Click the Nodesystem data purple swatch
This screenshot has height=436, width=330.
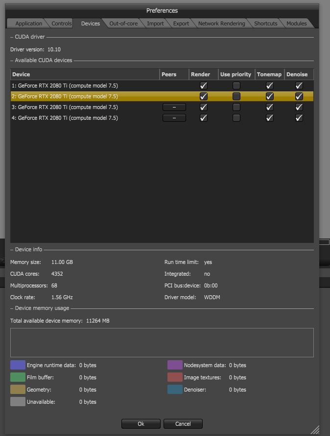175,365
